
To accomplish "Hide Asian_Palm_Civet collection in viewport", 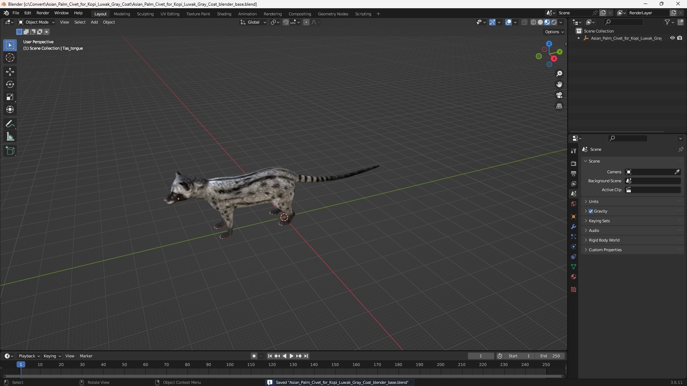I will click(x=672, y=38).
